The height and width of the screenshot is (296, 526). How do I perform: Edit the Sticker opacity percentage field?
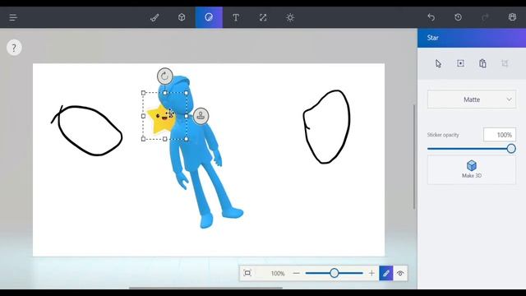coord(500,135)
